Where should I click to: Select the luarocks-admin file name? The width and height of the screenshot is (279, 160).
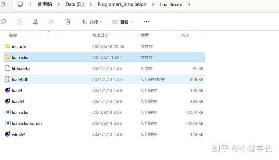(27, 124)
